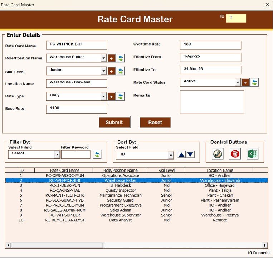Export records with the Excel icon
273x258 pixels.
(253, 154)
